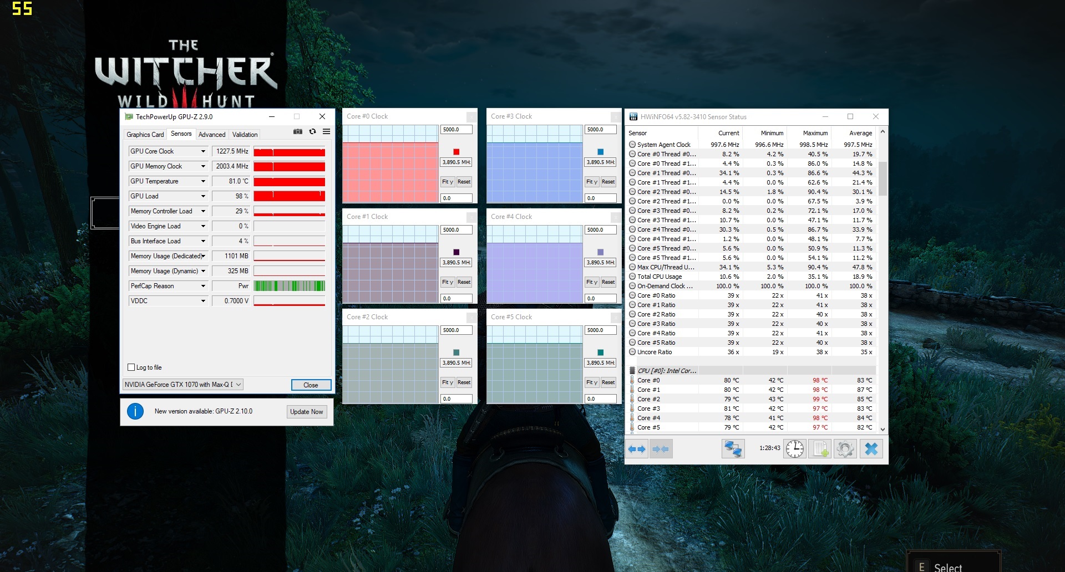Take a screenshot with GPU-Z camera icon
This screenshot has height=572, width=1065.
tap(298, 131)
